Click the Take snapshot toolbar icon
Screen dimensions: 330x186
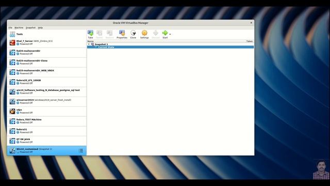coord(91,35)
